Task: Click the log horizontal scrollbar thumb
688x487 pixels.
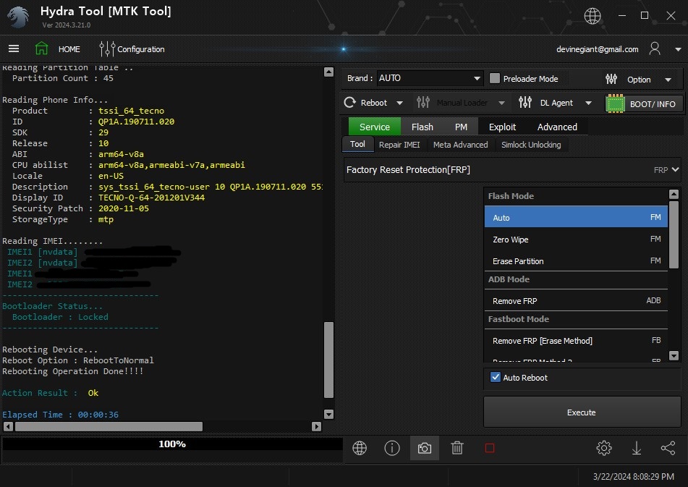Action: coord(109,426)
